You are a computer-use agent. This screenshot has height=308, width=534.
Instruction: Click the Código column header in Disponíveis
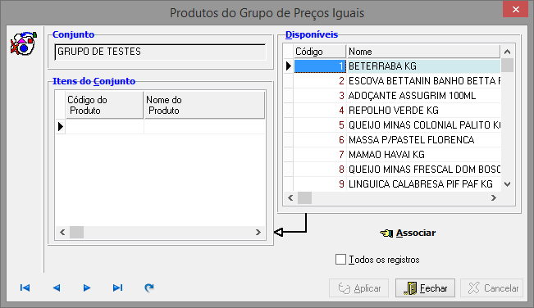(x=320, y=52)
